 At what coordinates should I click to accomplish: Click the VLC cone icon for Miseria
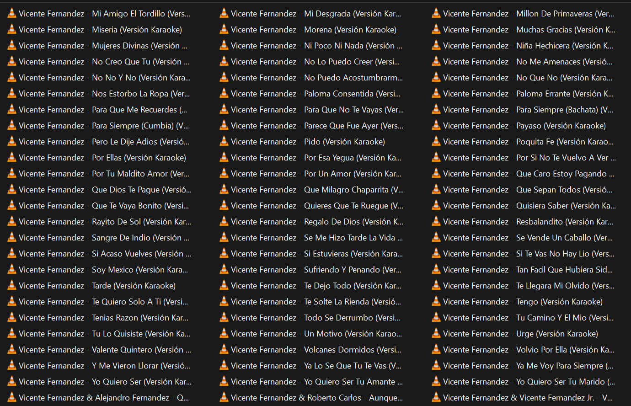[12, 30]
